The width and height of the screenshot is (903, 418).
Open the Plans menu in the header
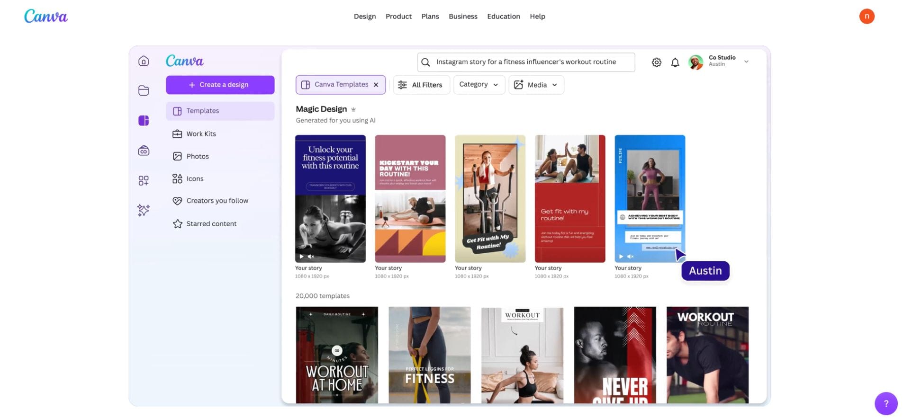430,16
